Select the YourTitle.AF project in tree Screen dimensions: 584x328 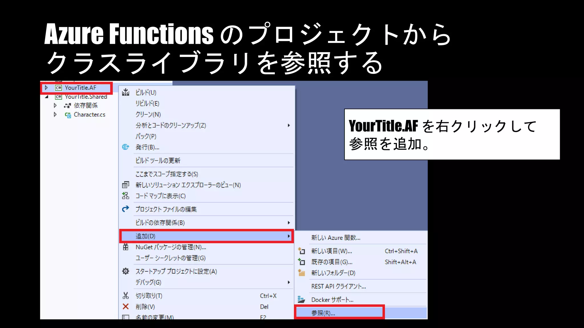80,88
